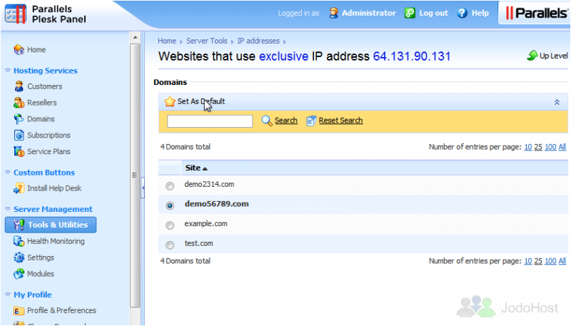Viewport: 571px width, 326px height.
Task: Click the Subscriptions icon
Action: point(19,135)
